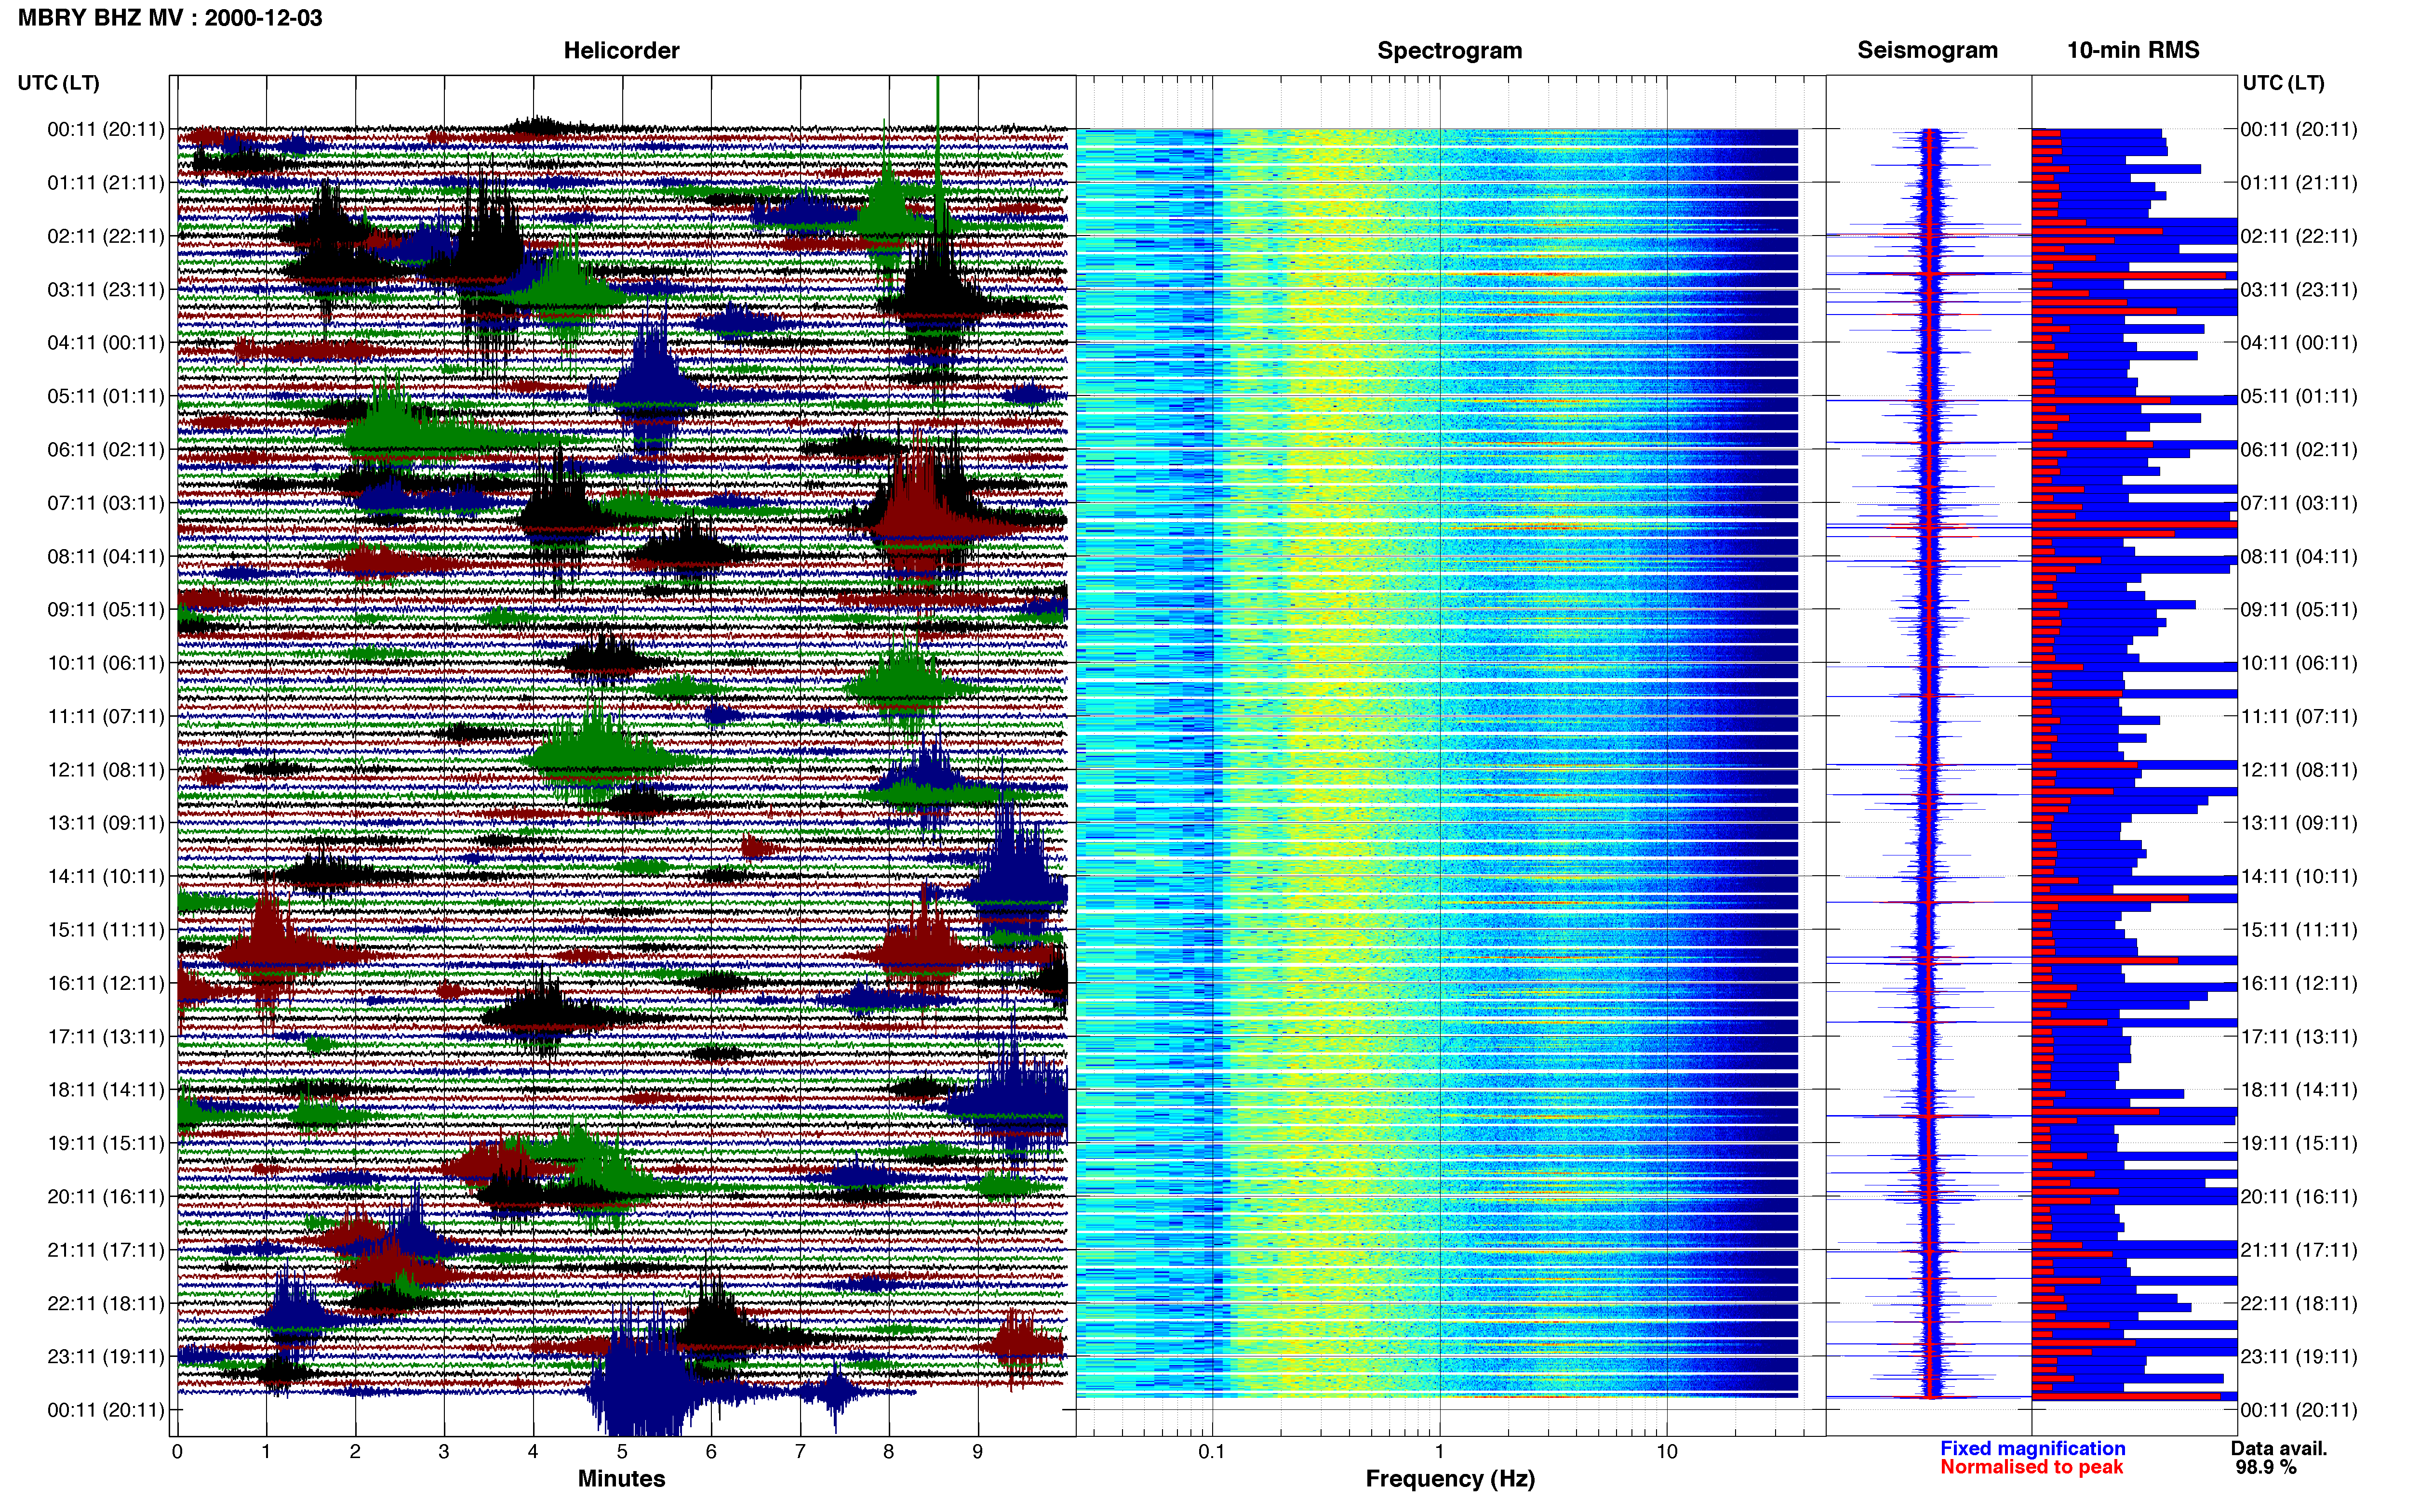Click the left '07:11 (03:11)' time label
The height and width of the screenshot is (1512, 2419).
pyautogui.click(x=106, y=503)
